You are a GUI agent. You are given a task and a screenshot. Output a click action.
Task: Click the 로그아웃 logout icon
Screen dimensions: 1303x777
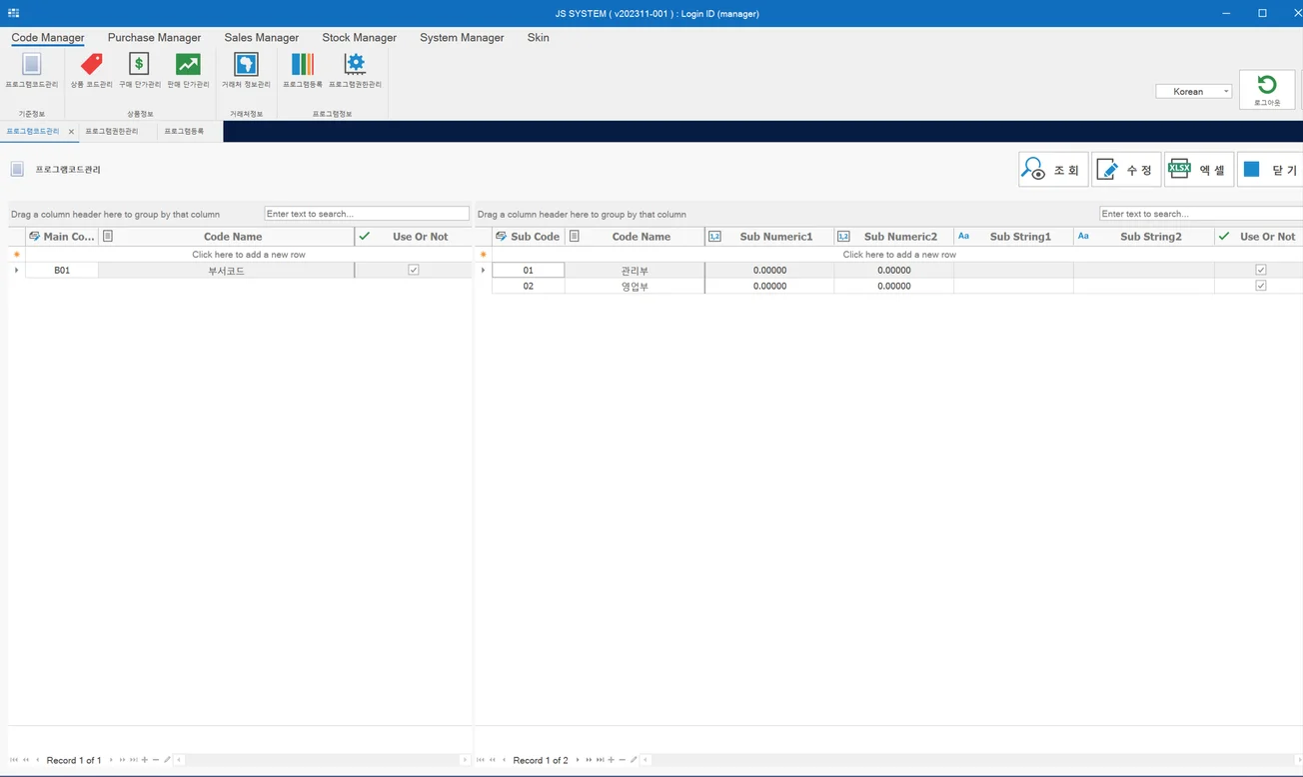click(x=1267, y=90)
